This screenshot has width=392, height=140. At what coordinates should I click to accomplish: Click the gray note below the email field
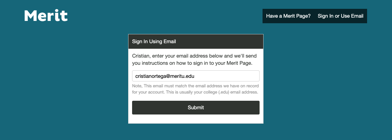[x=196, y=89]
